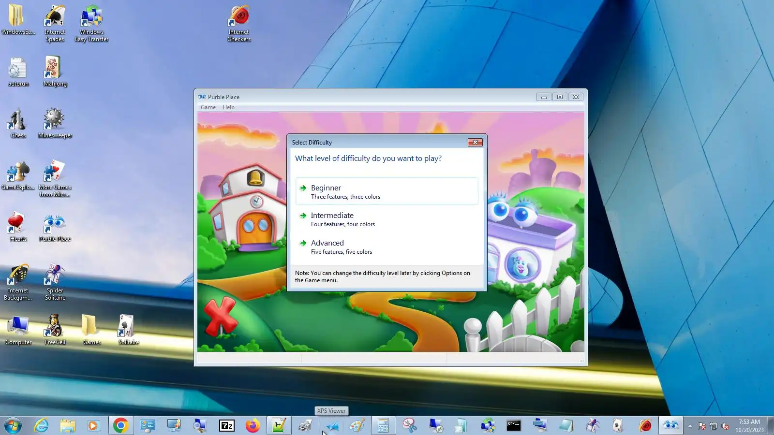Screen dimensions: 774x435
Task: Click the red X exit sign
Action: pyautogui.click(x=221, y=316)
